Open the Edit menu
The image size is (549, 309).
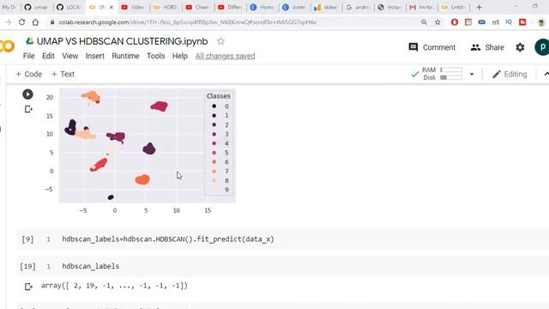48,56
